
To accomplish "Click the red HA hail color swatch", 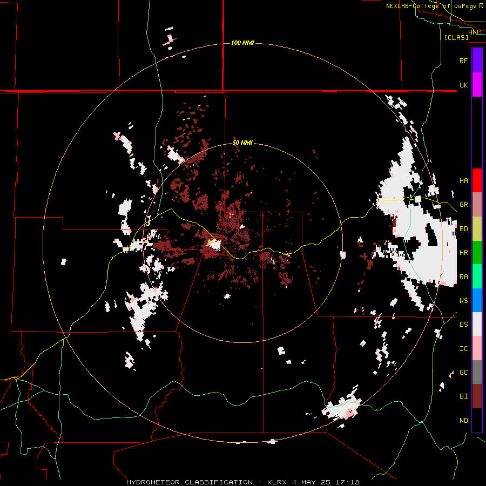I will click(477, 180).
